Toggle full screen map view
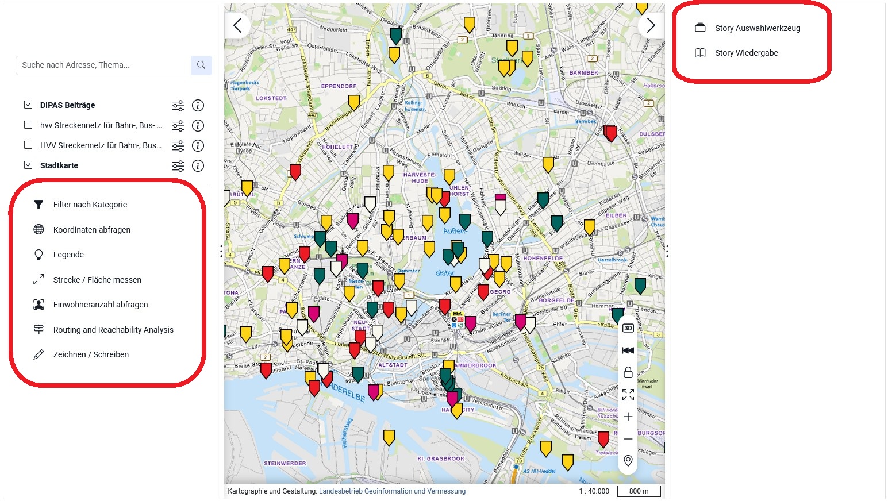 628,395
